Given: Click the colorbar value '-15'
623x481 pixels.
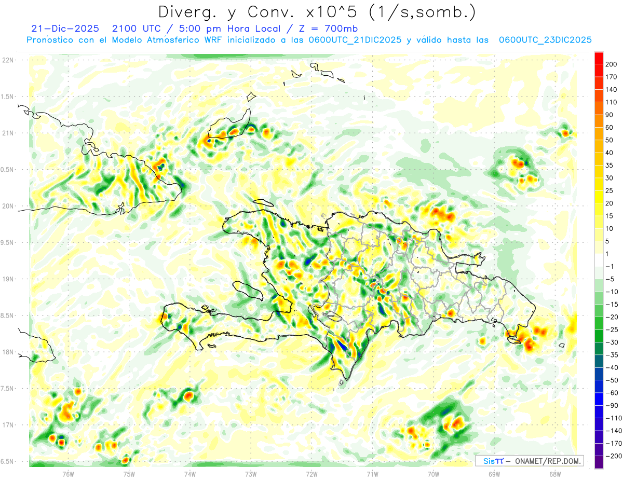Looking at the screenshot, I should [611, 305].
